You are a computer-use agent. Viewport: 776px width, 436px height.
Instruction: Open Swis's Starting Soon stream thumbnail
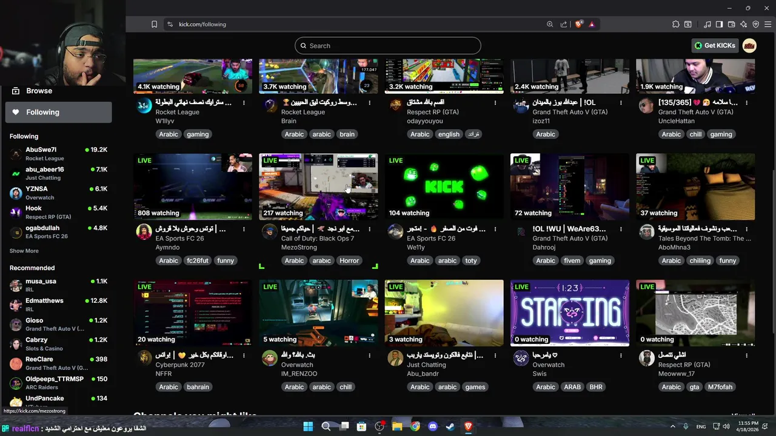point(570,313)
